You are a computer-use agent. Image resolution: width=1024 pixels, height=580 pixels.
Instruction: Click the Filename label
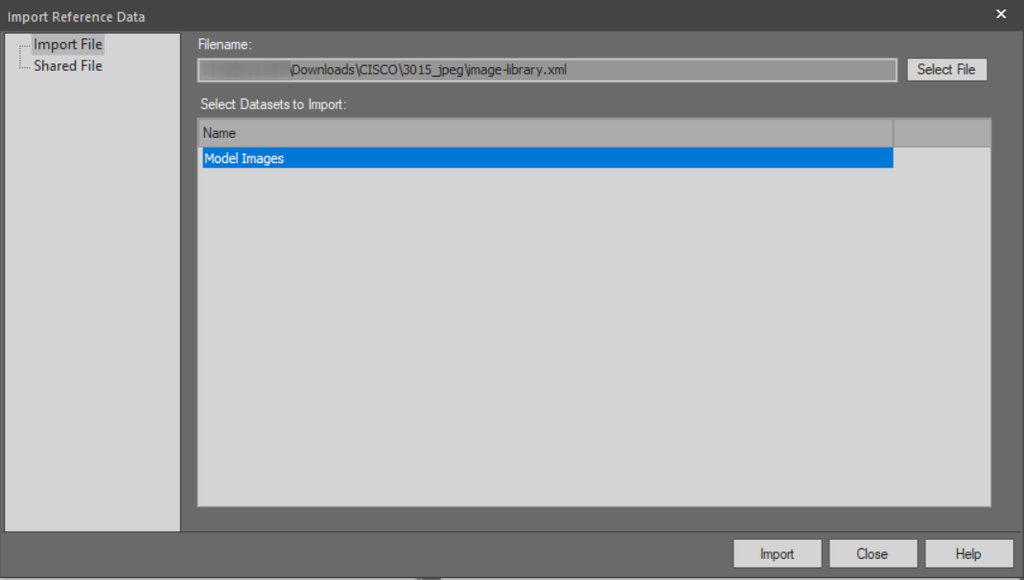pyautogui.click(x=223, y=44)
